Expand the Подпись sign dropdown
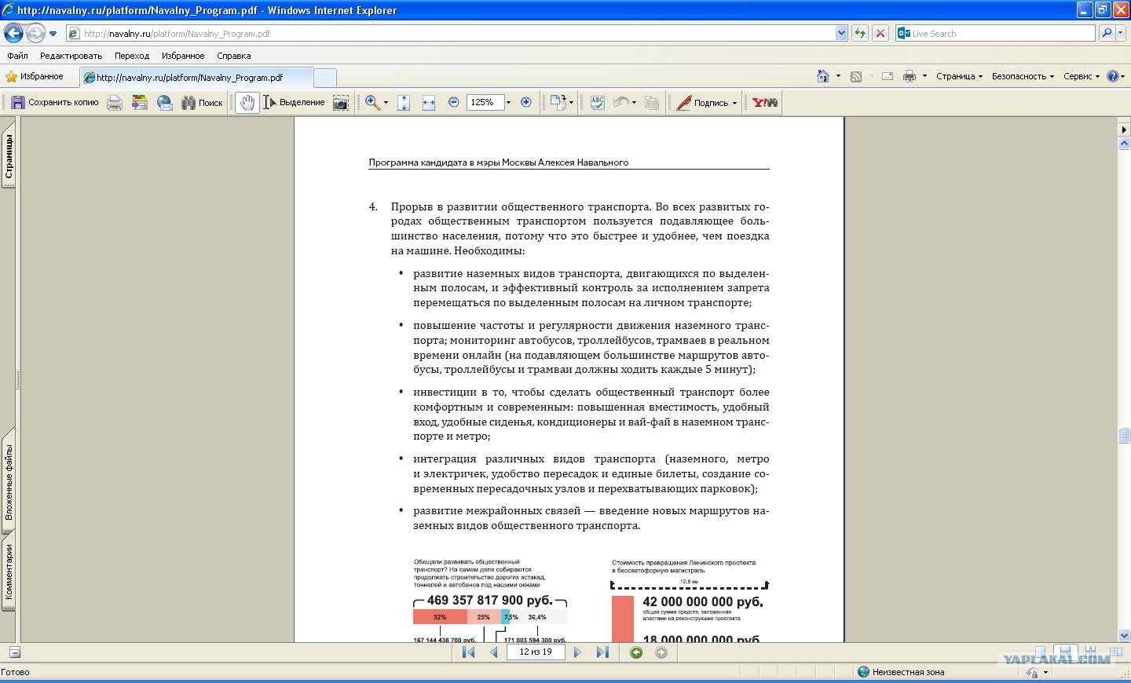The height and width of the screenshot is (683, 1131). [734, 103]
